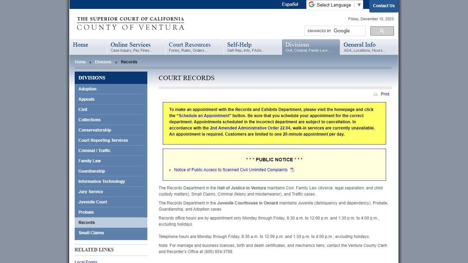This screenshot has width=468, height=263.
Task: Select Appeals in Divisions sidebar
Action: pos(111,99)
